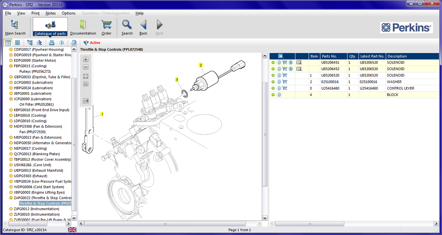Select Pulleys (PPL056273) in tree
442x235 pixels.
35,71
